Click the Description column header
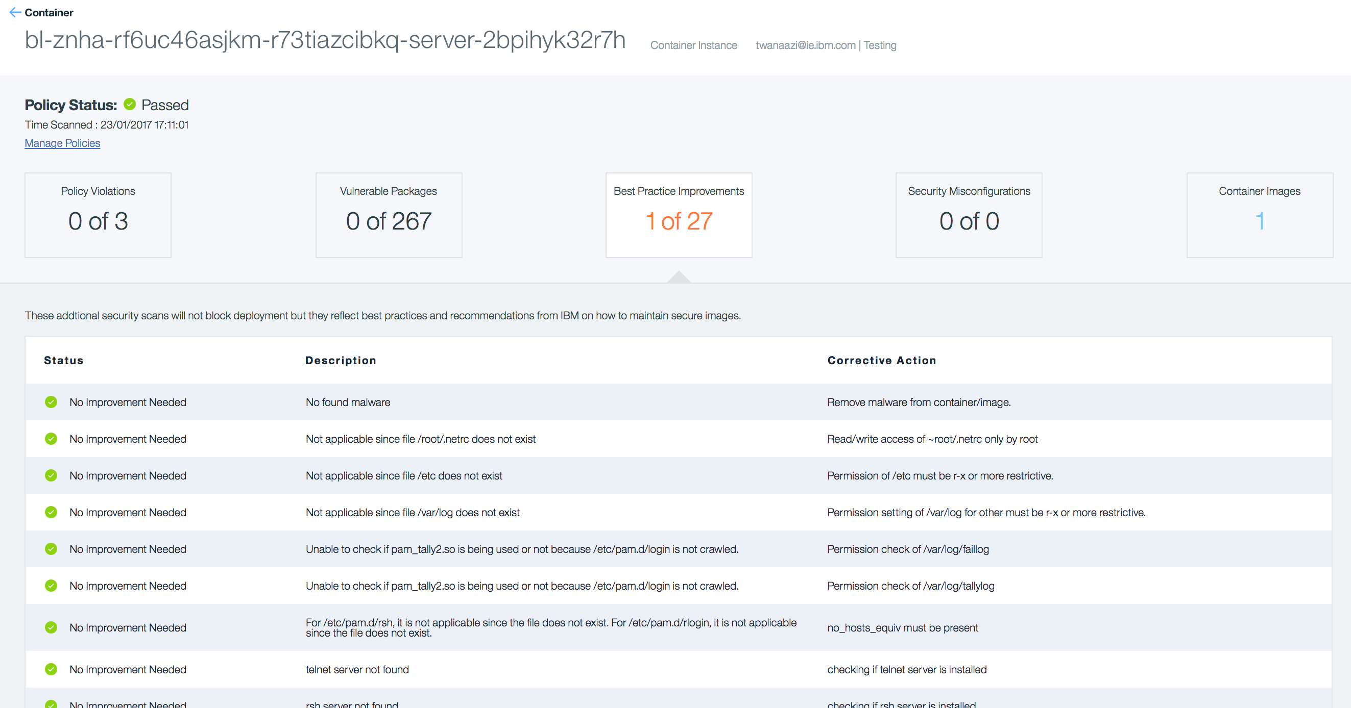Viewport: 1351px width, 708px height. click(341, 360)
